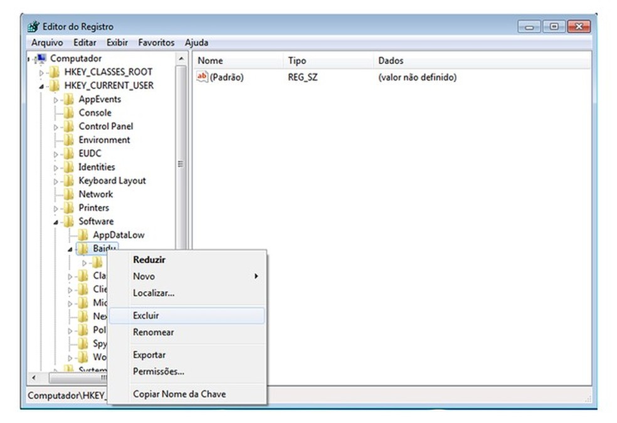
Task: Click the subfolder icon under Baidu
Action: tap(97, 263)
